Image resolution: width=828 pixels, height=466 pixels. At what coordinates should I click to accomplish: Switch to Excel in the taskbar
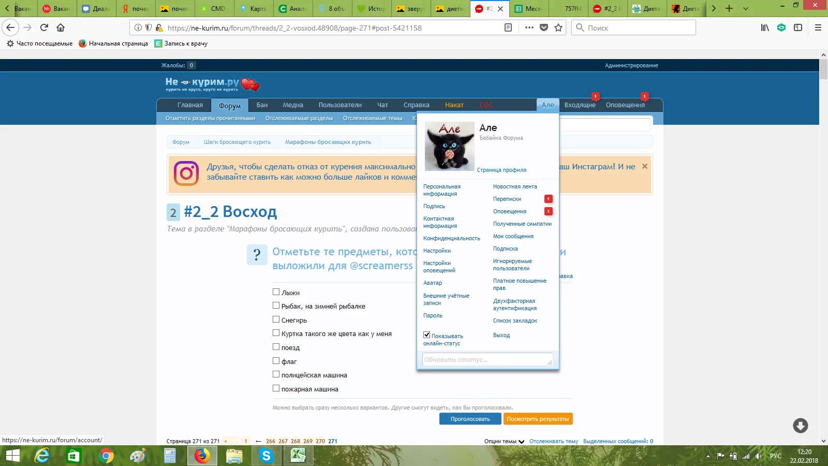click(x=299, y=456)
